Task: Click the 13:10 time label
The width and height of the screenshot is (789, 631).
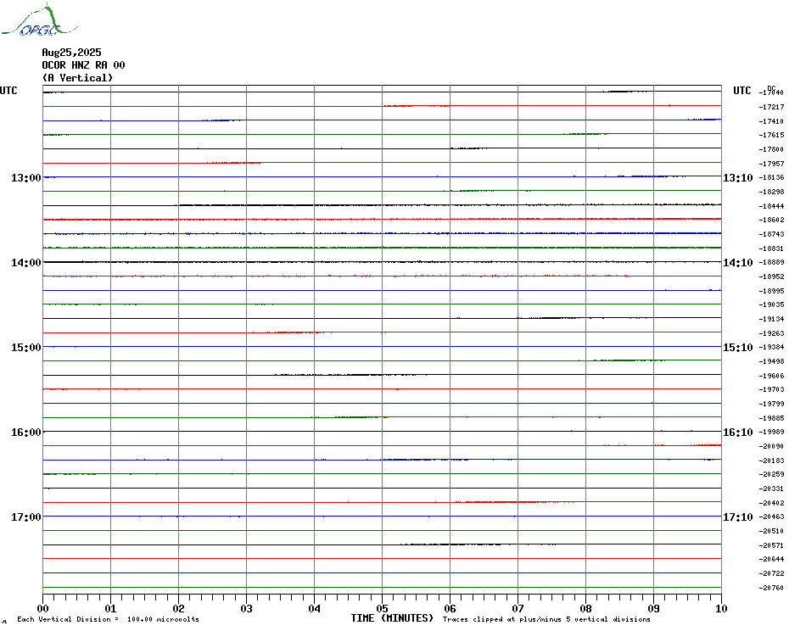Action: tap(738, 177)
